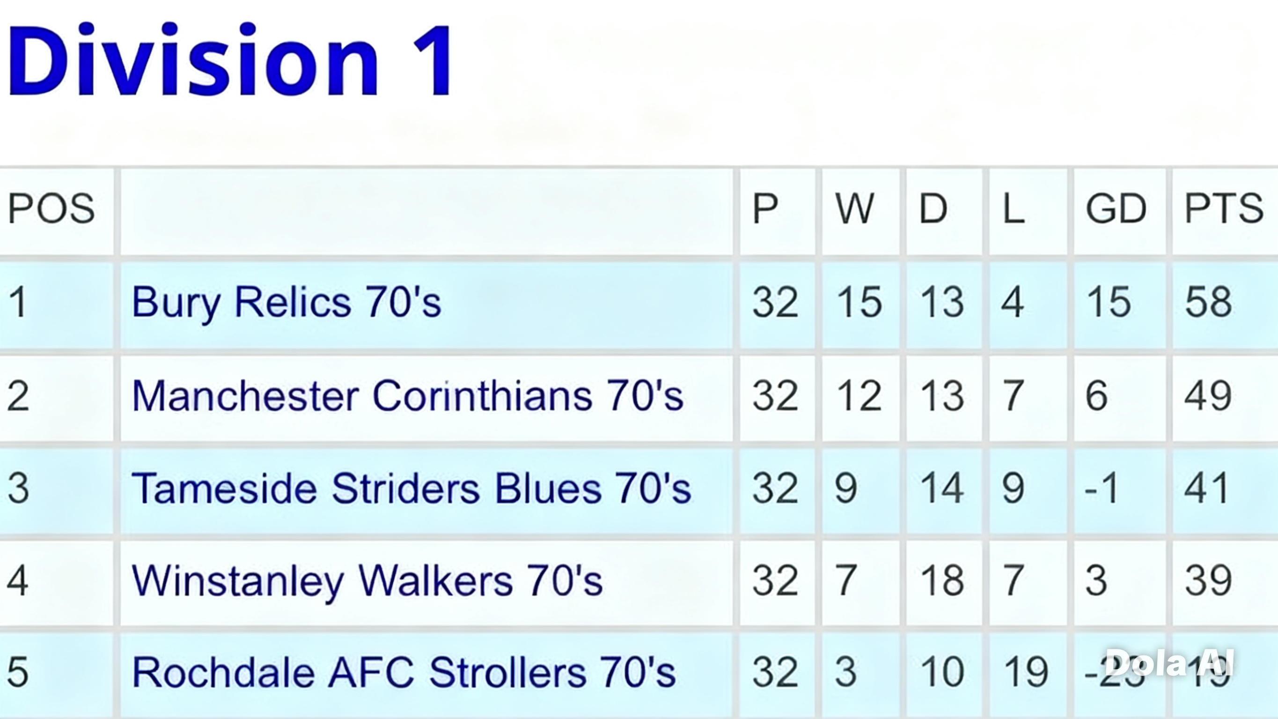This screenshot has height=719, width=1278.
Task: Click the Tameside Striders Blues 70's link
Action: (x=411, y=488)
